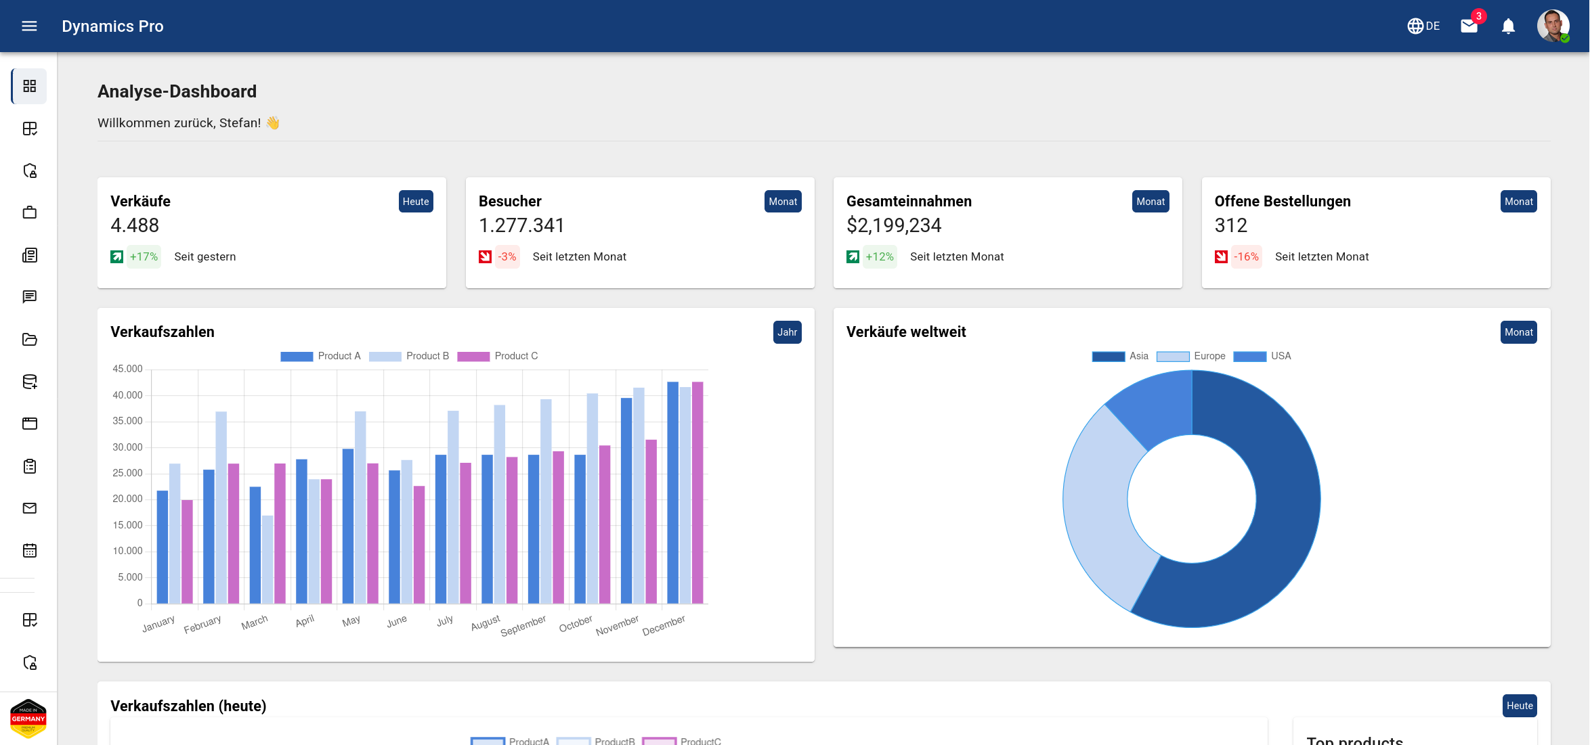Toggle Product A series in Verkaufszahlen legend
The image size is (1590, 745).
coord(320,356)
